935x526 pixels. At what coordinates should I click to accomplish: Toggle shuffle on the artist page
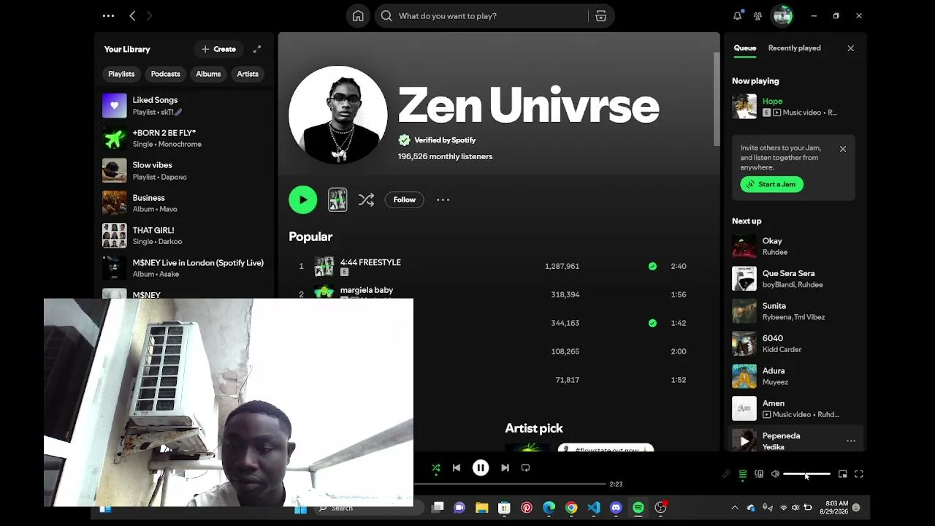tap(366, 199)
